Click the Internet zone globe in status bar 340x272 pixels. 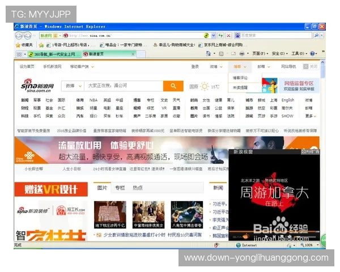pyautogui.click(x=239, y=245)
